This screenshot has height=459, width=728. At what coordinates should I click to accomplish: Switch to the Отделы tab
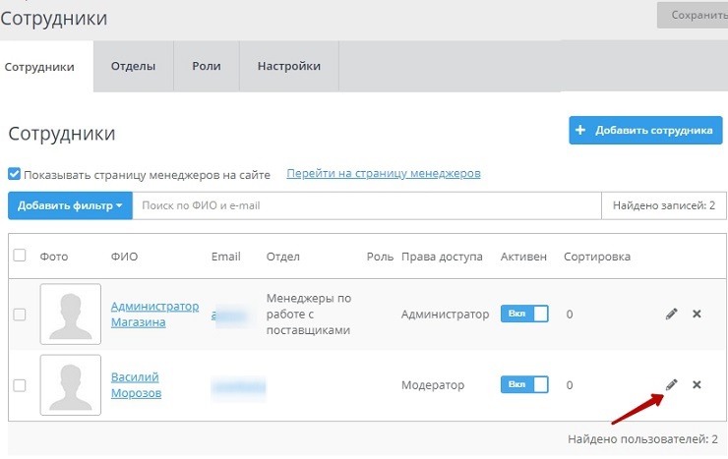coord(133,67)
